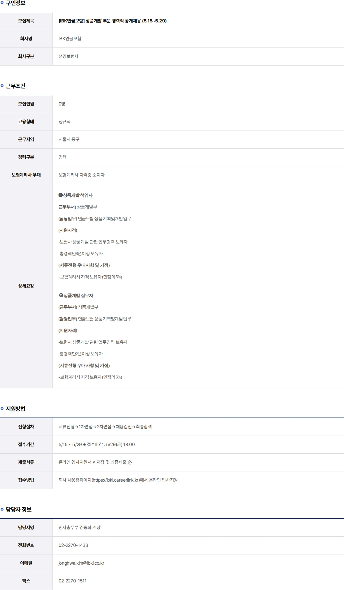Click the 서울시 중구 work location
This screenshot has height=590, width=344.
[69, 140]
